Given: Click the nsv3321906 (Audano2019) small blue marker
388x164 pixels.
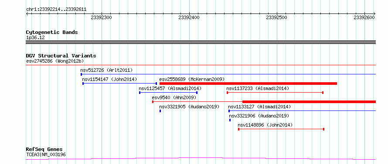Looking at the screenshot, I should [x=230, y=120].
